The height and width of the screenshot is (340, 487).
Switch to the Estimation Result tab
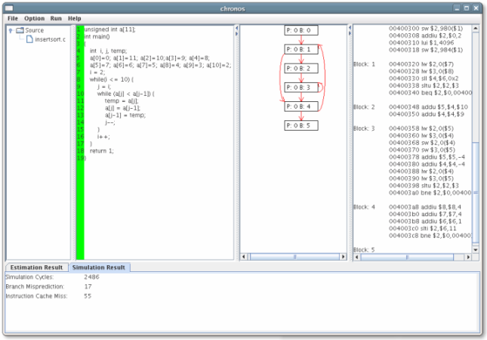tap(37, 267)
